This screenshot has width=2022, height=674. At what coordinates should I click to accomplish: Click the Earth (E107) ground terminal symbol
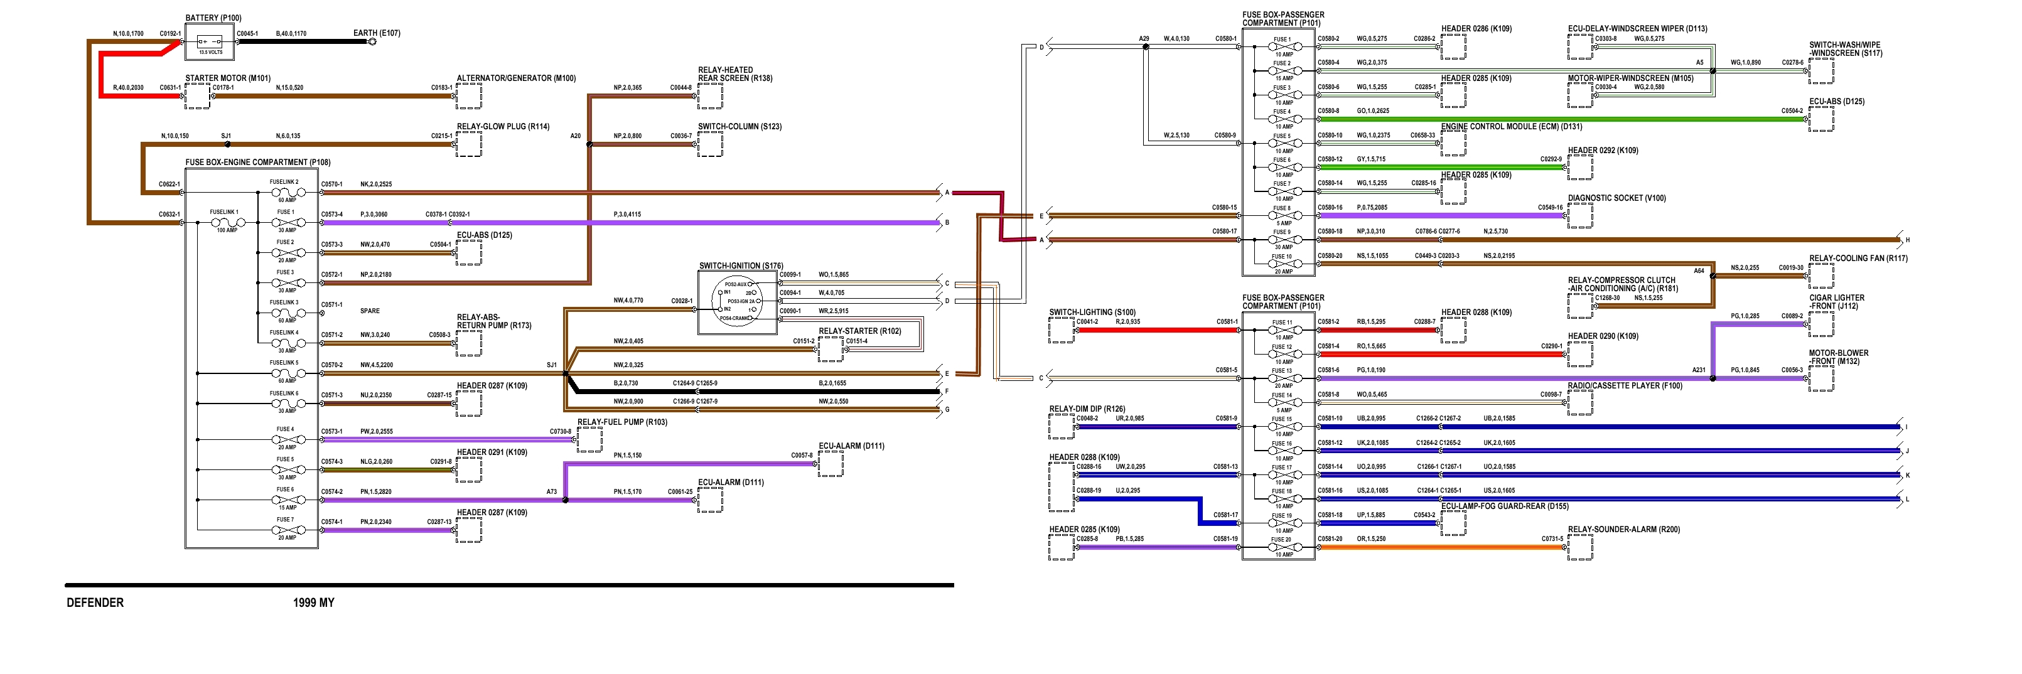tap(372, 41)
